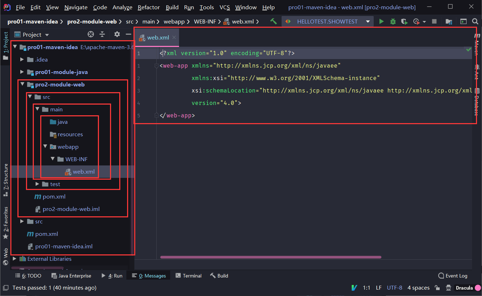Open the Java Enterprise tool window
Screen dimensions: 482x296
click(71, 276)
